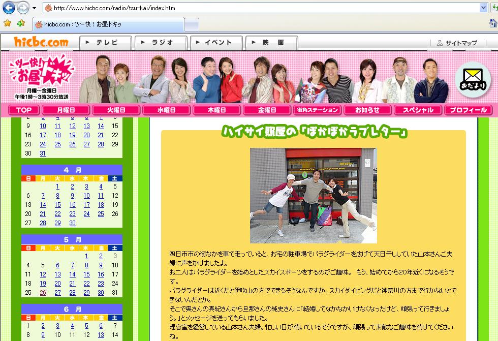Click the address bar URL field
This screenshot has width=498, height=341.
click(x=261, y=8)
